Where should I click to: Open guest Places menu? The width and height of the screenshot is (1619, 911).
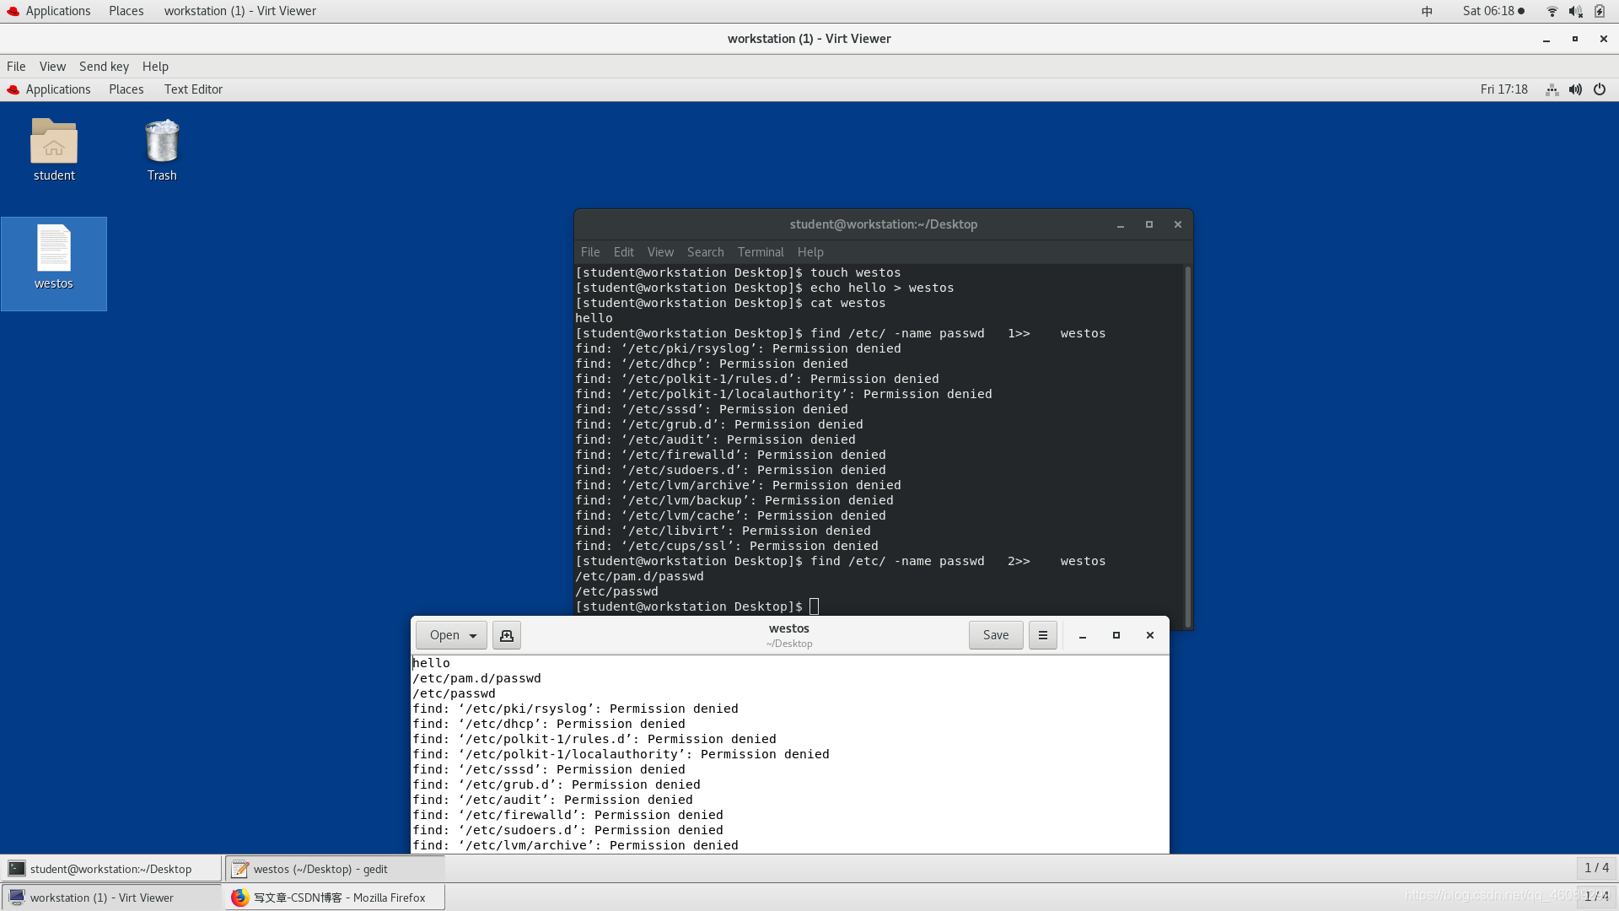coord(126,89)
